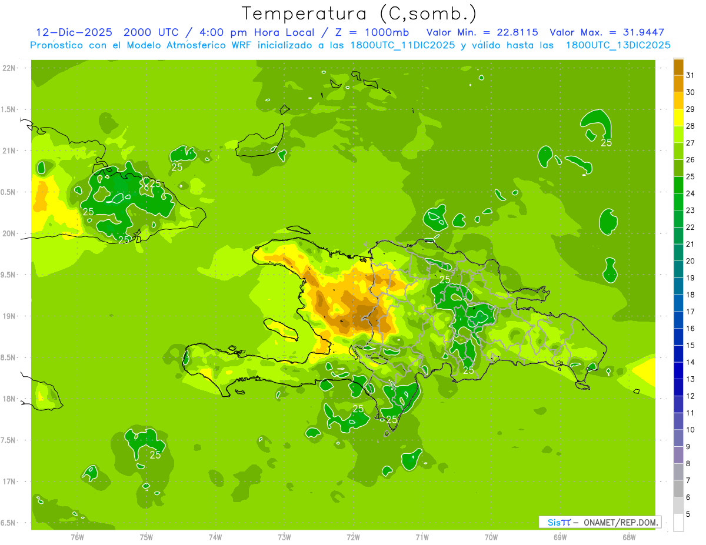This screenshot has width=706, height=545.
Task: Pick the legend swatch between 19 and 20
Action: pyautogui.click(x=678, y=269)
